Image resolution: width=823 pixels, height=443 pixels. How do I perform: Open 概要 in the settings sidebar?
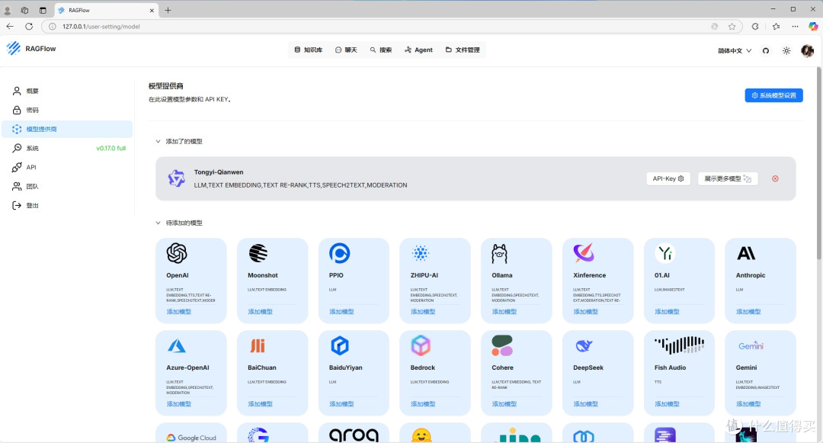click(x=67, y=91)
